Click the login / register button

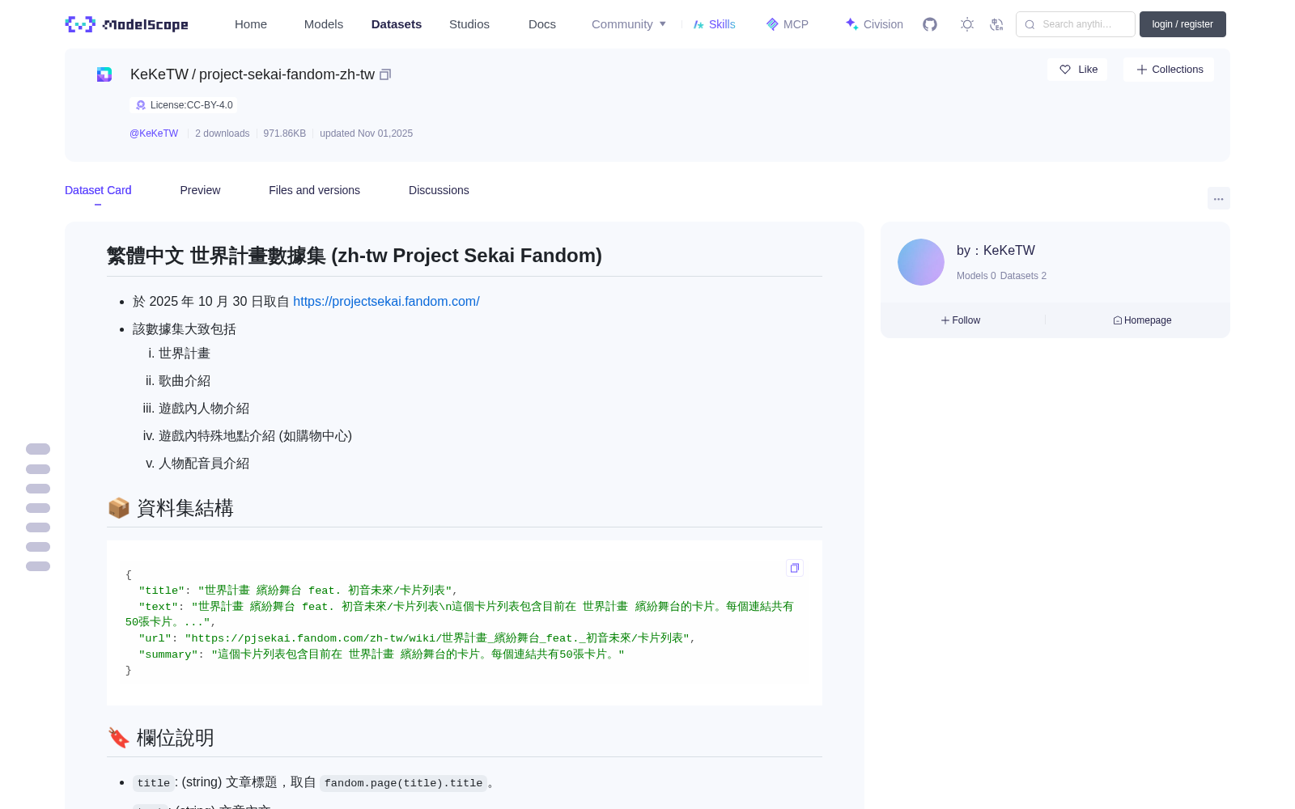pos(1182,24)
